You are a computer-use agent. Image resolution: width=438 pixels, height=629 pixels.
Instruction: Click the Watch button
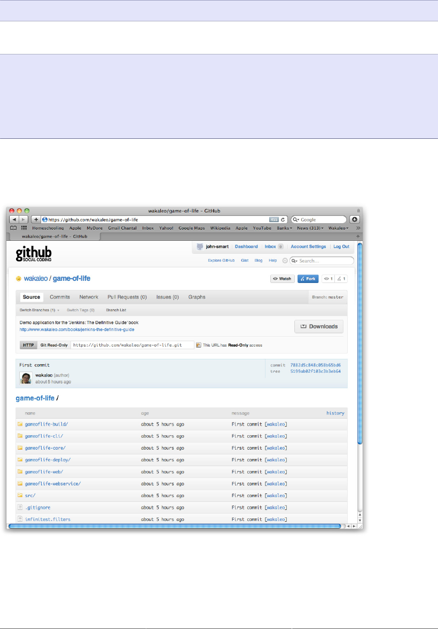[x=283, y=279]
